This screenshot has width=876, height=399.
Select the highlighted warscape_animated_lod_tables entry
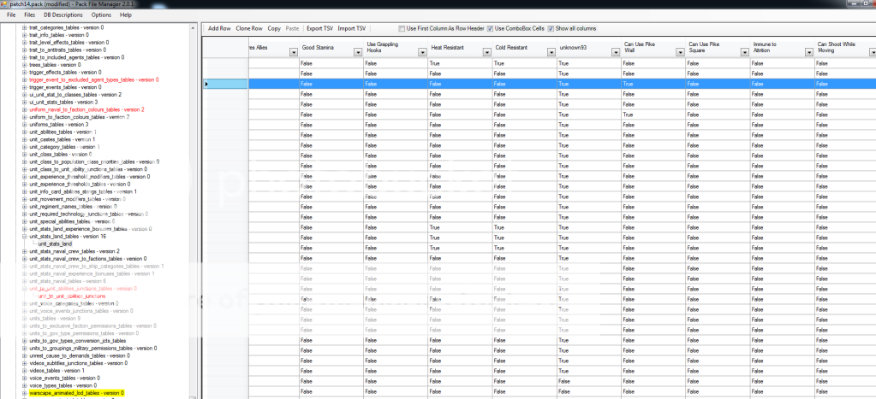tap(76, 392)
